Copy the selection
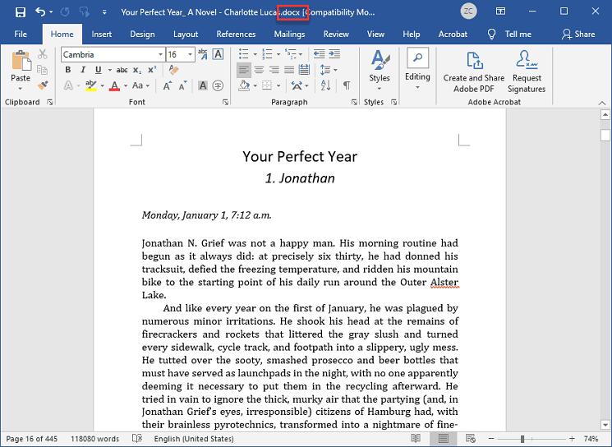 [x=43, y=70]
